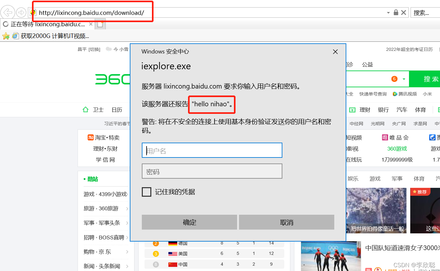Go back with the browser Back arrow
Viewport: 440px width, 271px height.
(x=8, y=13)
